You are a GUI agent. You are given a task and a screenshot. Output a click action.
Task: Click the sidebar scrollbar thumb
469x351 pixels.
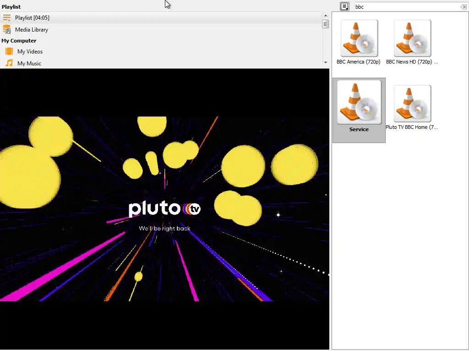[x=326, y=24]
